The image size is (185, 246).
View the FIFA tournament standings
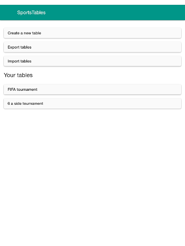(x=92, y=89)
